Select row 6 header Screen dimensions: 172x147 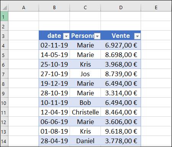point(4,64)
